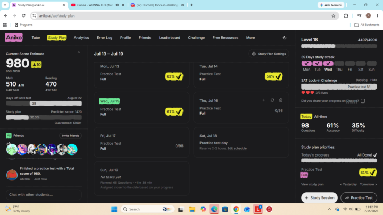
Task: Click the Study plan progress bar
Action: point(44,117)
